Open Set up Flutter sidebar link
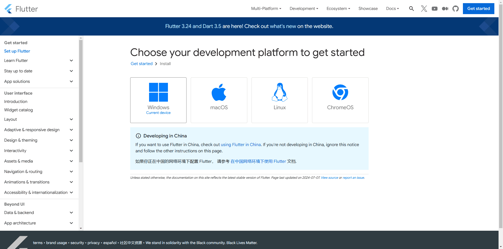Viewport: 503px width, 249px height. tap(17, 51)
